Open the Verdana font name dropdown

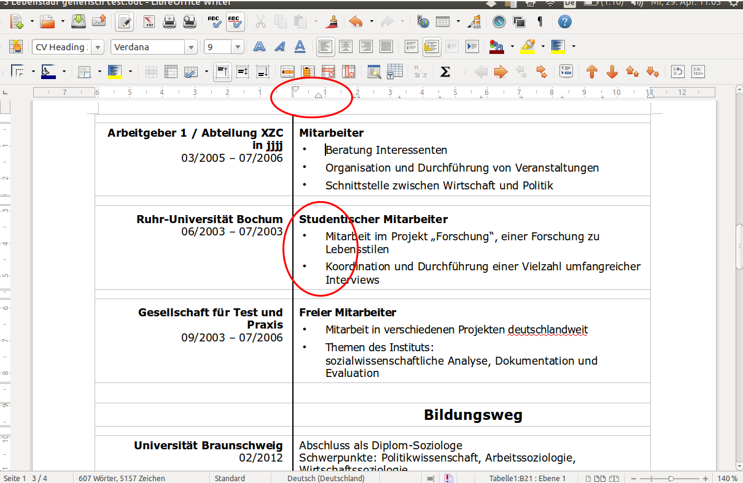(x=191, y=47)
